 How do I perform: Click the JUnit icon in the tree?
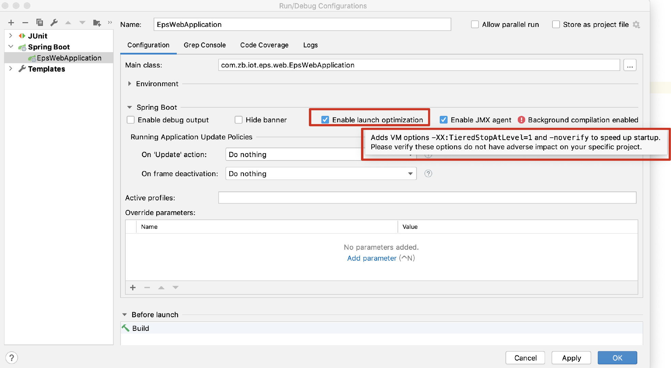tap(22, 36)
